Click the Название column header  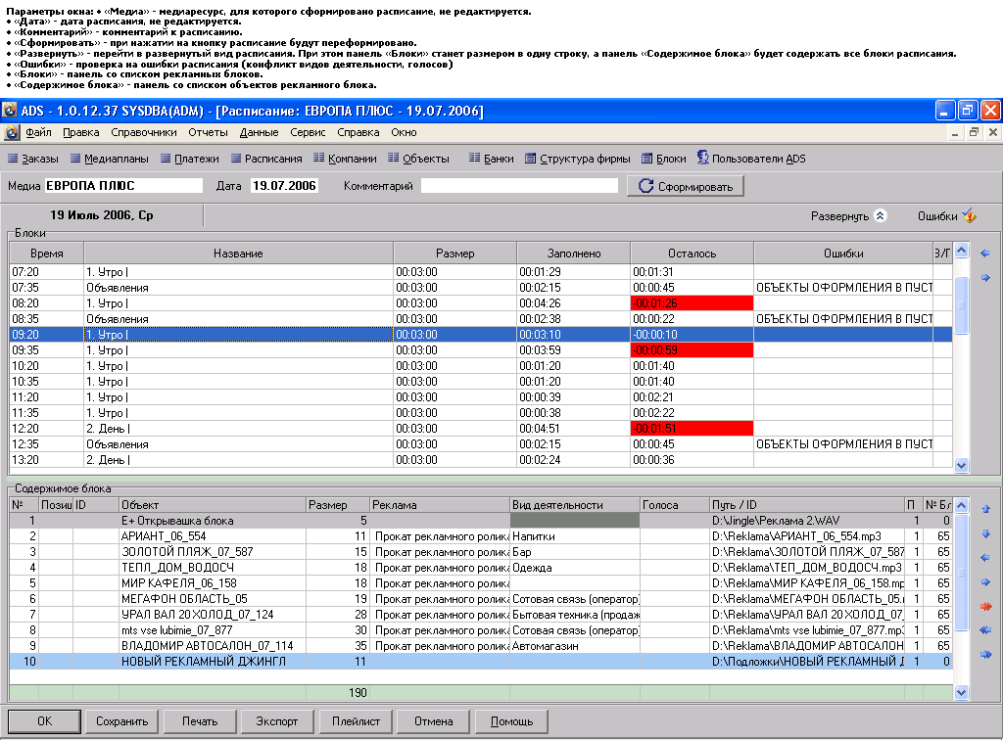click(239, 254)
